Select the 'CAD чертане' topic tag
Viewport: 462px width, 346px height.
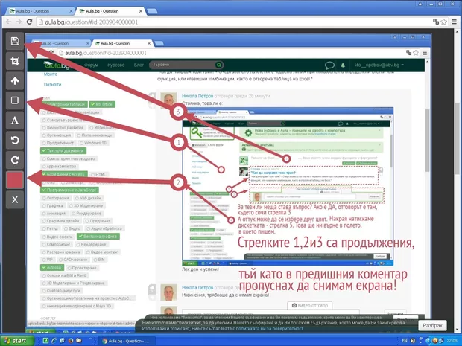73,260
